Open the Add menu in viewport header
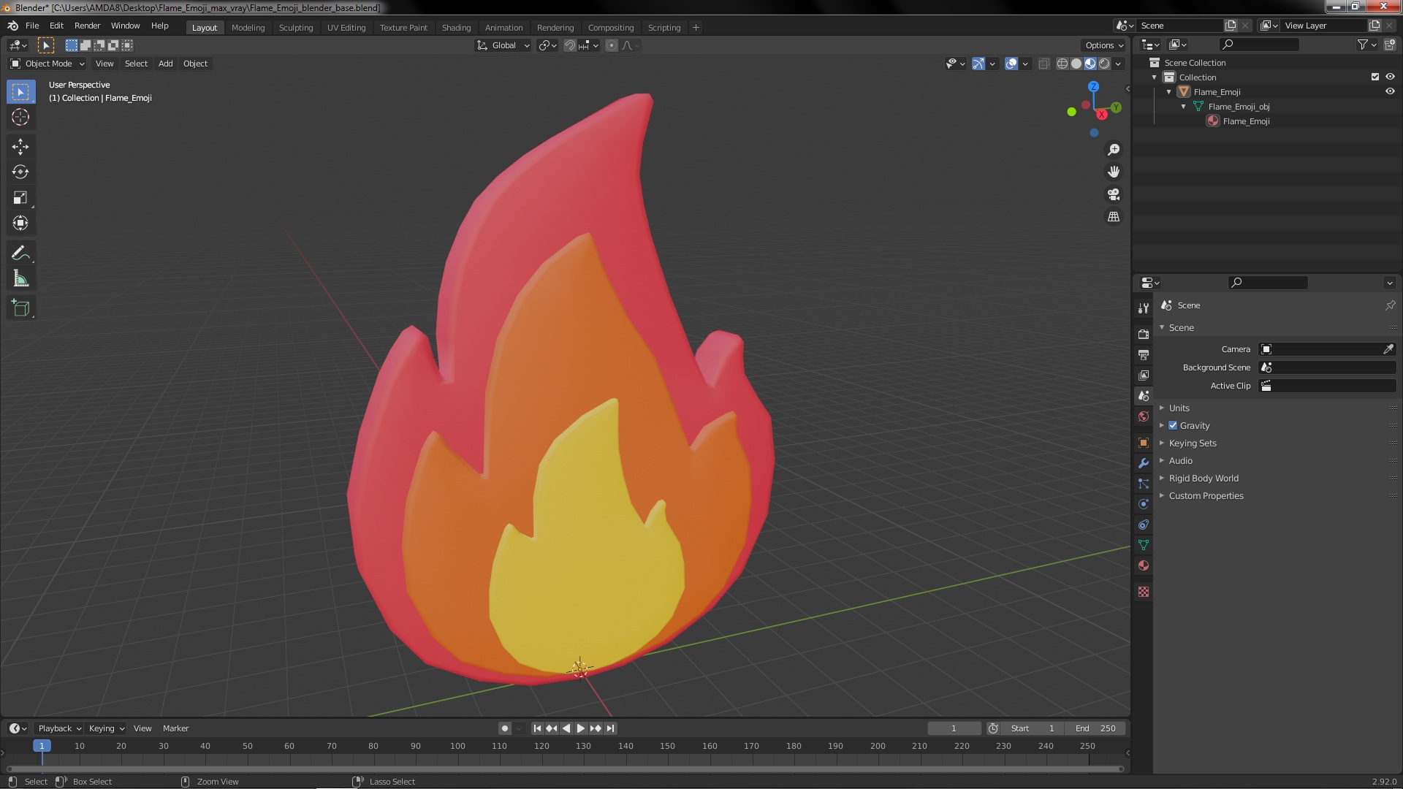The width and height of the screenshot is (1403, 789). (x=166, y=64)
